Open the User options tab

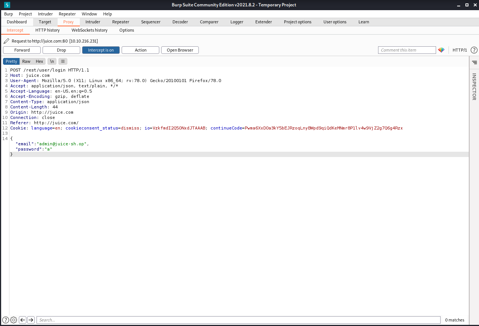click(335, 22)
